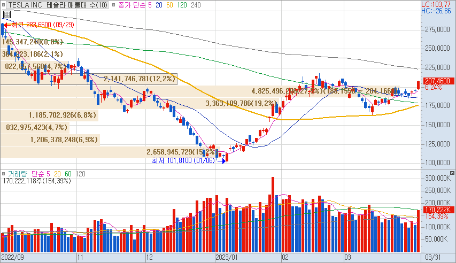The width and height of the screenshot is (456, 263).
Task: Click the 2,658,945,729(15,2%) volume profile label
Action: click(x=182, y=152)
